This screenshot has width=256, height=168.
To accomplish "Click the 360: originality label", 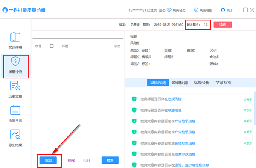I will click(213, 50).
